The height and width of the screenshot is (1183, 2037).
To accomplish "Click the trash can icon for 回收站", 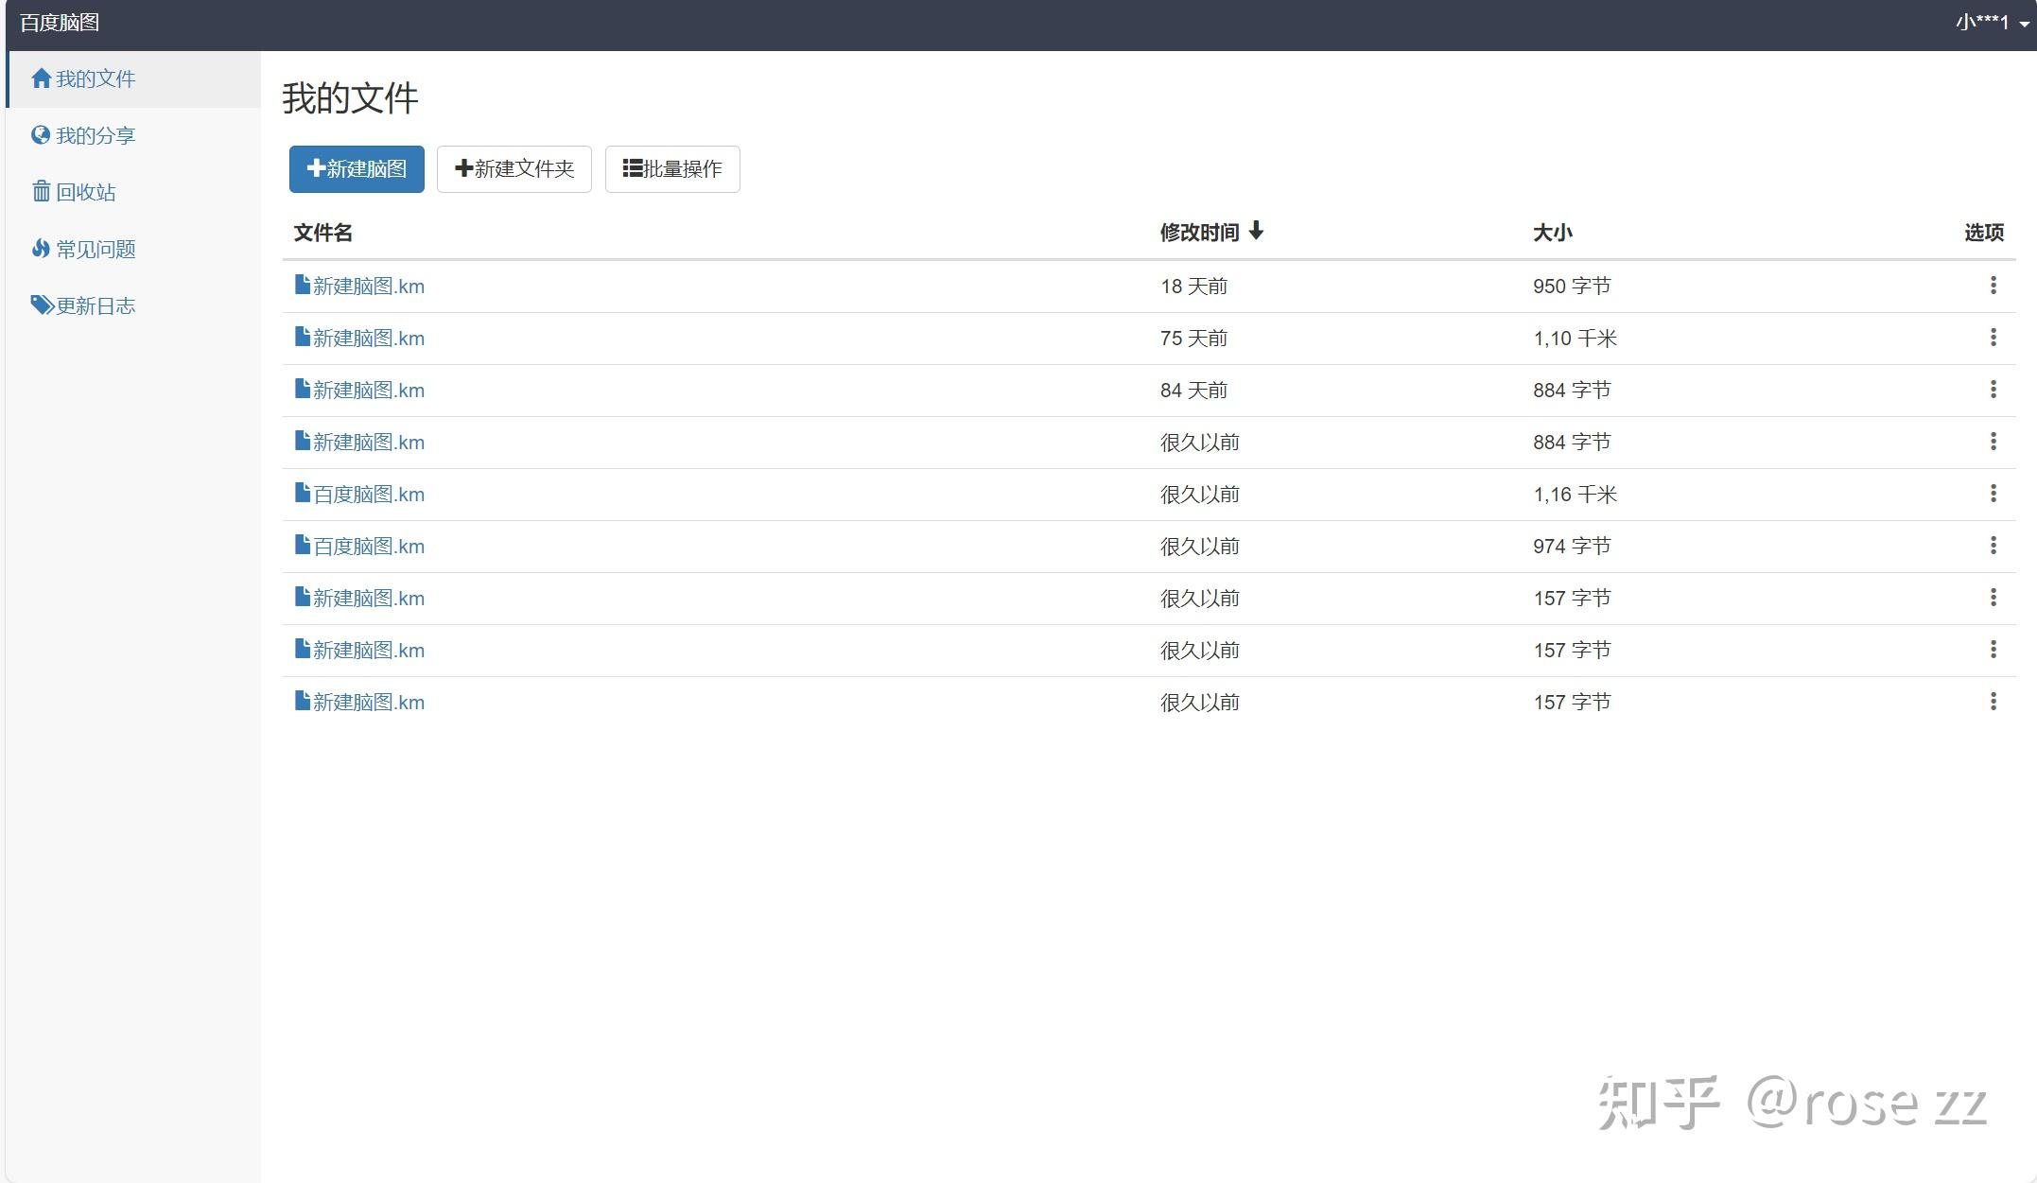I will pos(41,192).
